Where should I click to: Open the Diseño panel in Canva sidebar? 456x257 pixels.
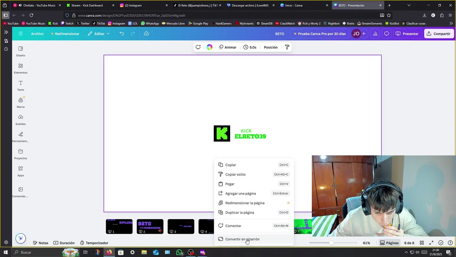click(x=21, y=51)
